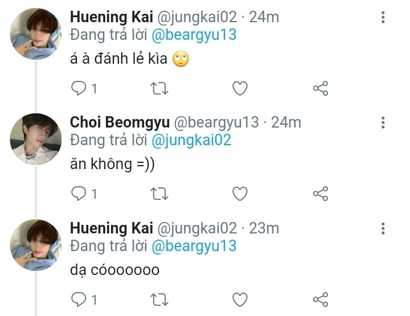This screenshot has height=316, width=410.
Task: Open more options for Choi Beomgyu's tweet
Action: coord(383,122)
